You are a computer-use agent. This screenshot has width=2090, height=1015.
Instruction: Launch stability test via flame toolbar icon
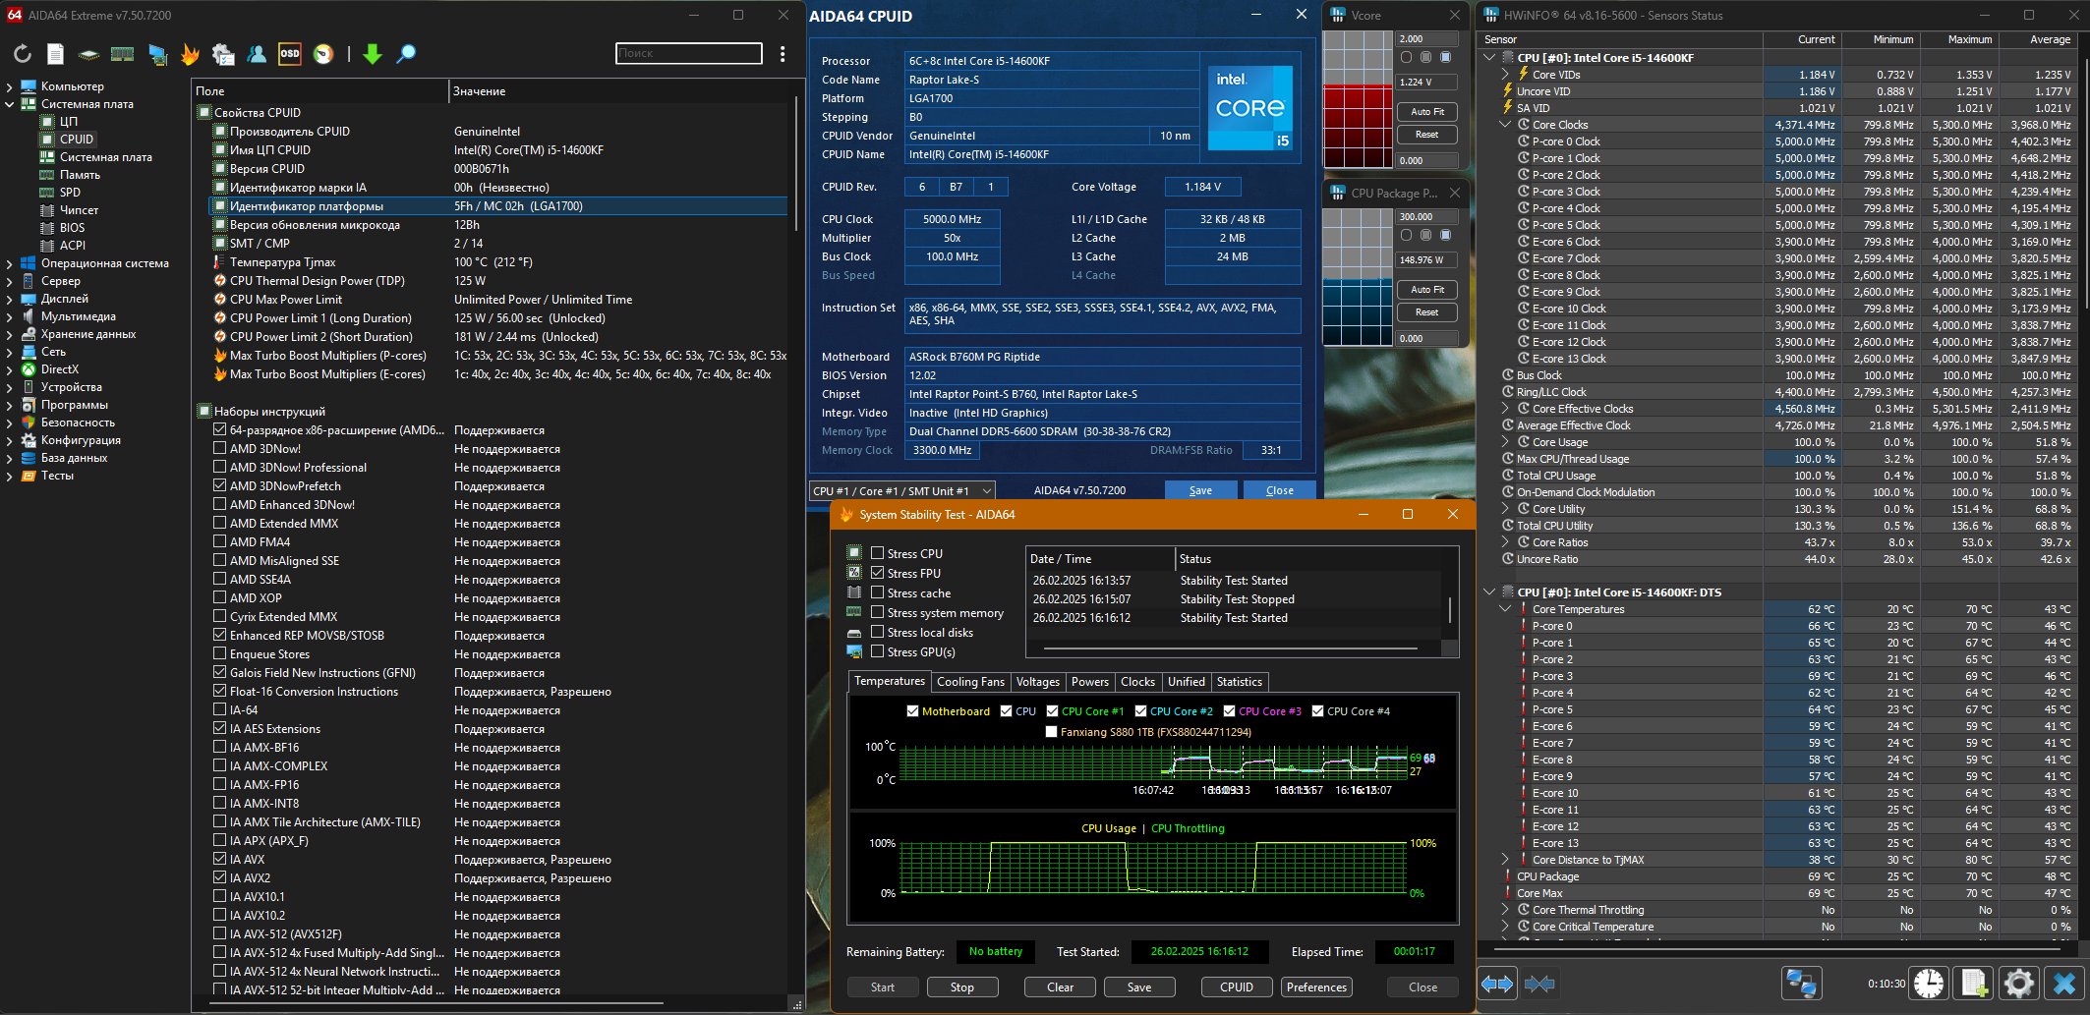pyautogui.click(x=190, y=54)
